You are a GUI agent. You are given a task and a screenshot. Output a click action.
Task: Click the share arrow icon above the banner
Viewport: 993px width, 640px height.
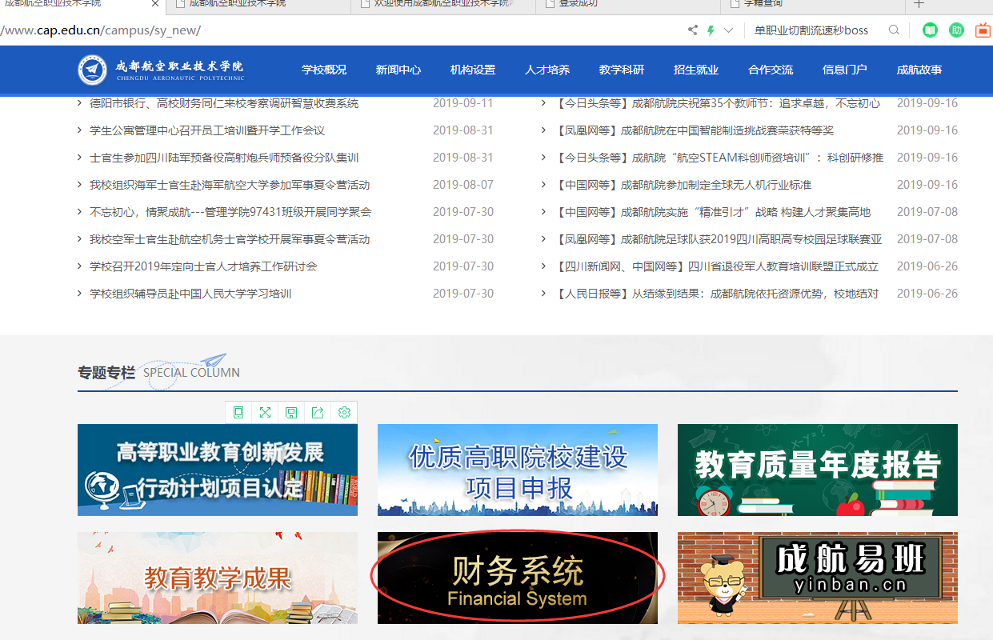click(x=318, y=412)
